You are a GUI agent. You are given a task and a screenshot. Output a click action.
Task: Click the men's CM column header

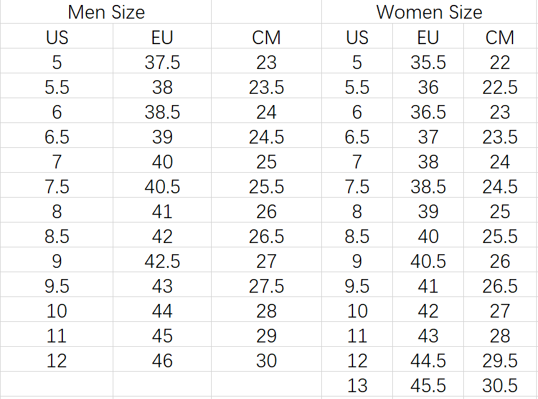point(266,37)
